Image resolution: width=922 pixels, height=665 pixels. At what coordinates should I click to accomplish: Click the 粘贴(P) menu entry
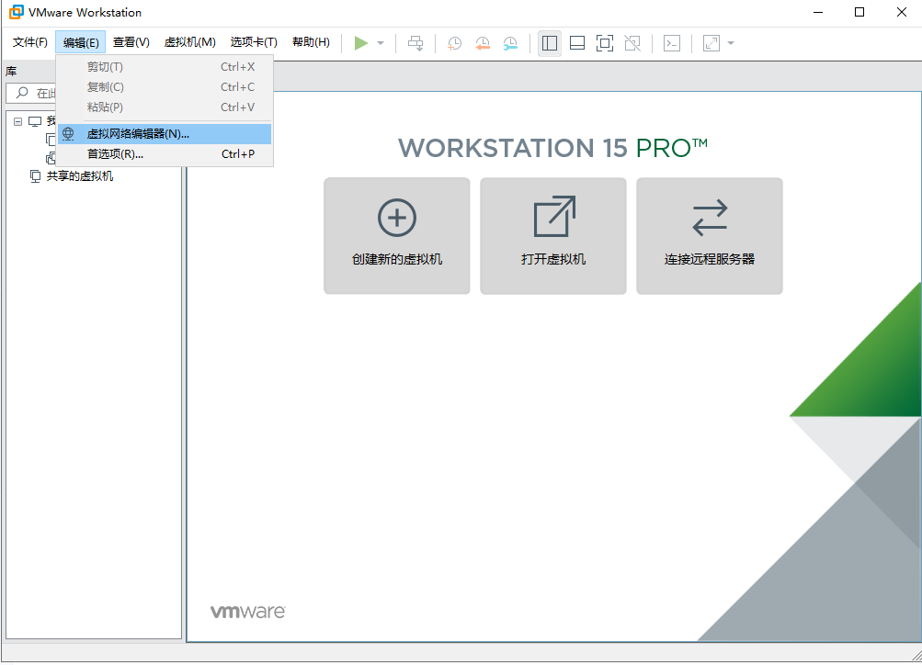pos(165,107)
